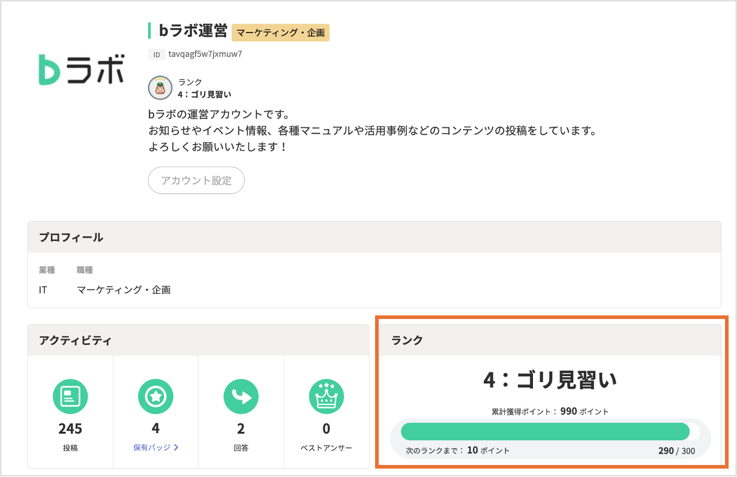The height and width of the screenshot is (477, 737).
Task: Click the ID label badge
Action: click(157, 55)
